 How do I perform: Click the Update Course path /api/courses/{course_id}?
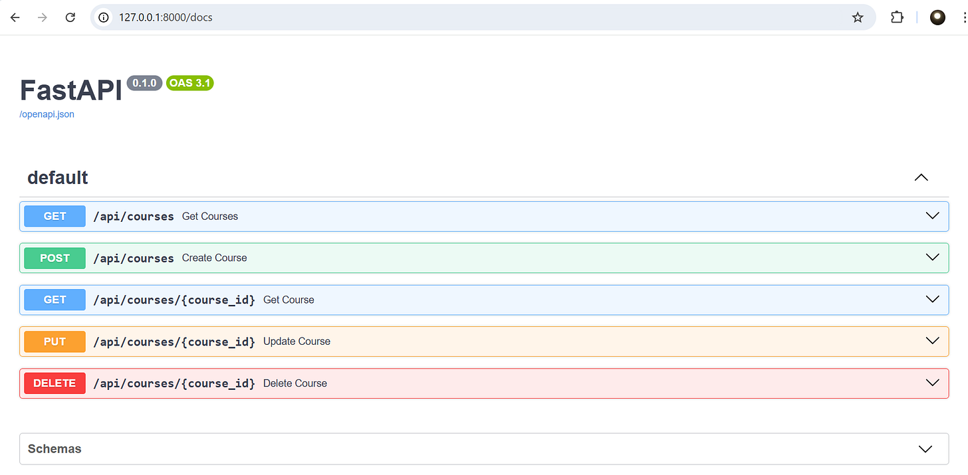(x=174, y=342)
